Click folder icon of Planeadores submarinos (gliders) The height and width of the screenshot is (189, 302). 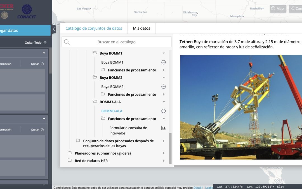click(70, 153)
